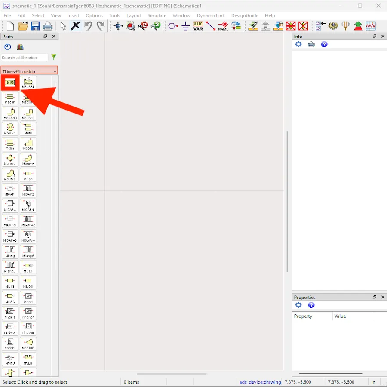Float the Properties panel

[x=375, y=297]
